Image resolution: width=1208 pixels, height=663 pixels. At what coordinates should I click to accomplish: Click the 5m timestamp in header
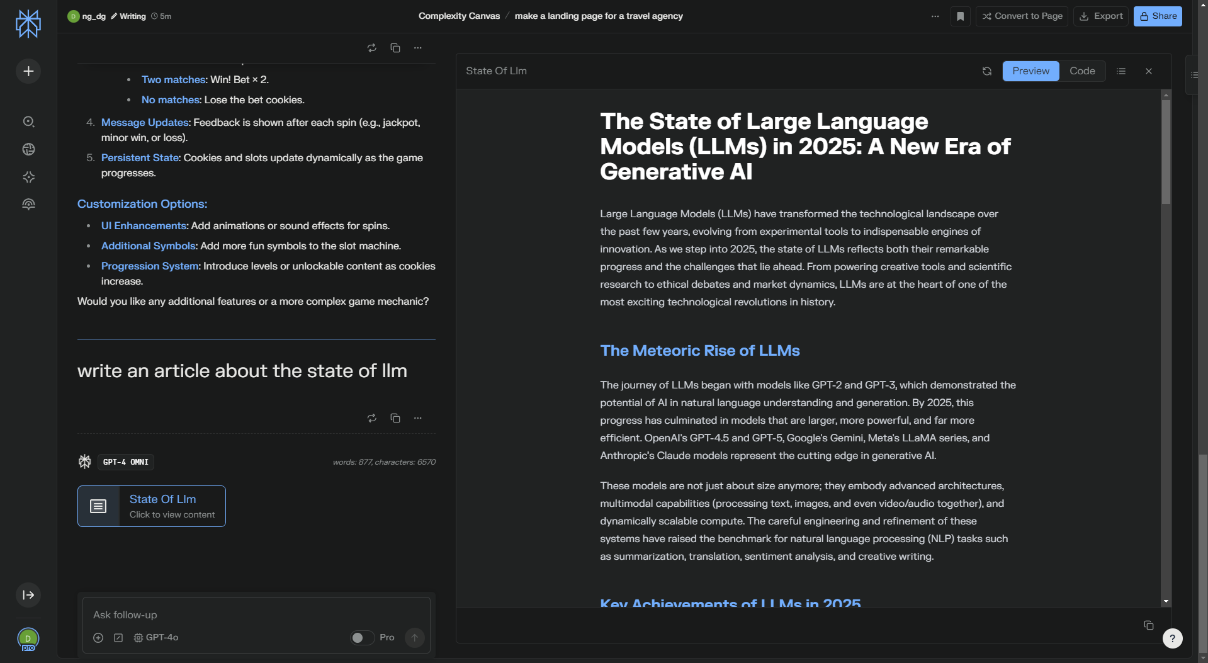(161, 16)
